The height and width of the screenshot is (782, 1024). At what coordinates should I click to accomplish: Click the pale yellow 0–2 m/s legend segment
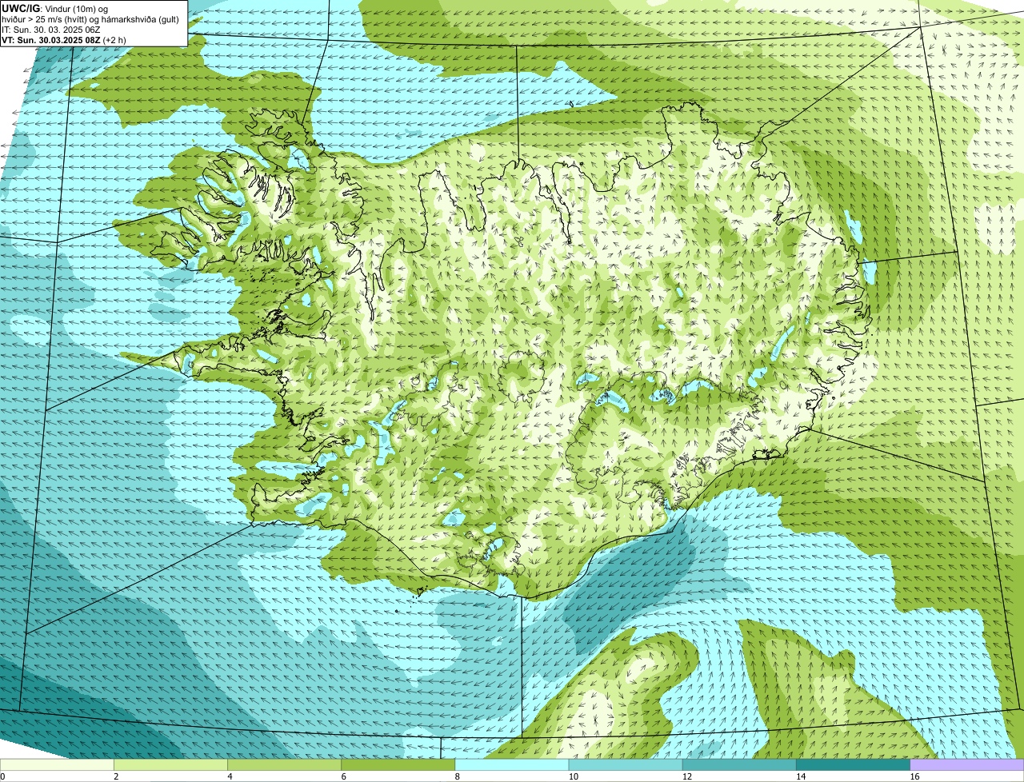(58, 764)
